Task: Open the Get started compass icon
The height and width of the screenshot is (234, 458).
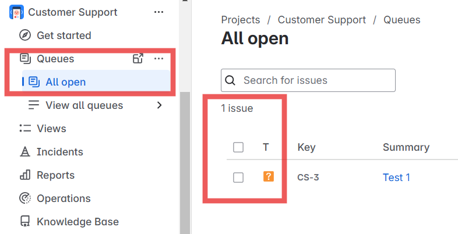Action: click(x=25, y=36)
